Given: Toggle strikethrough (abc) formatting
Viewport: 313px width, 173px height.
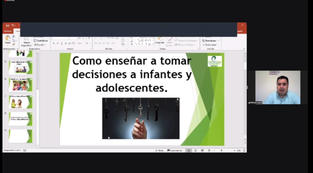Looking at the screenshot, I should (x=69, y=43).
